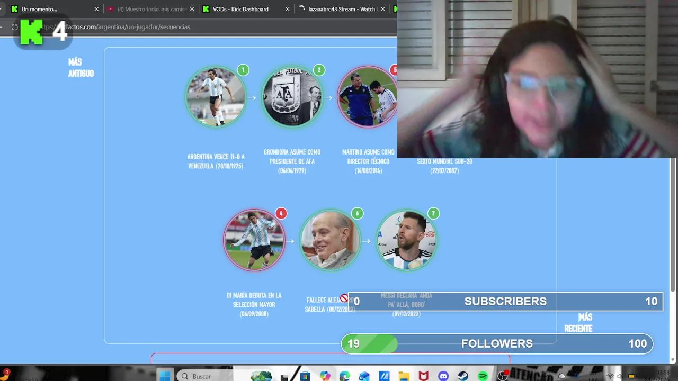Click the 'Más antiguo' label

(81, 68)
